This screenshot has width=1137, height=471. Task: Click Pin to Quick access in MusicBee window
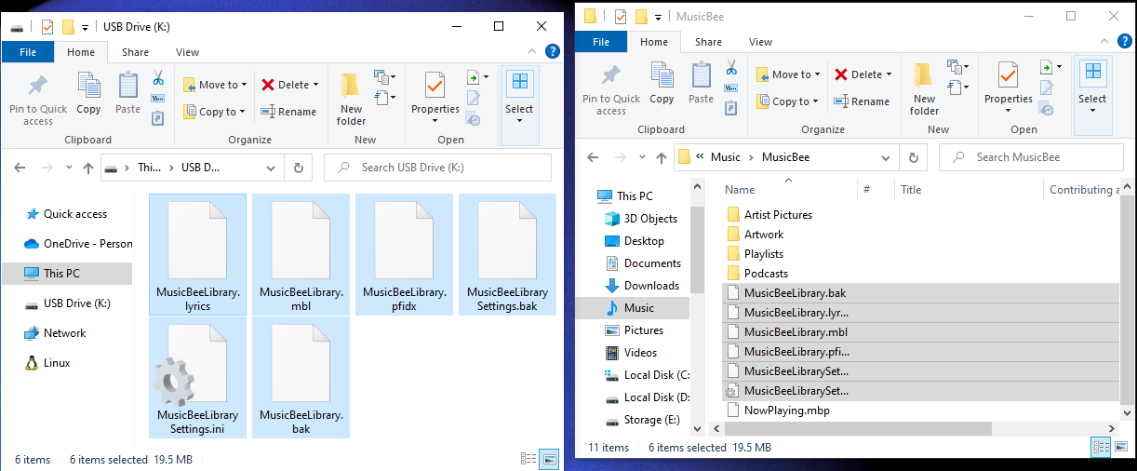[611, 89]
